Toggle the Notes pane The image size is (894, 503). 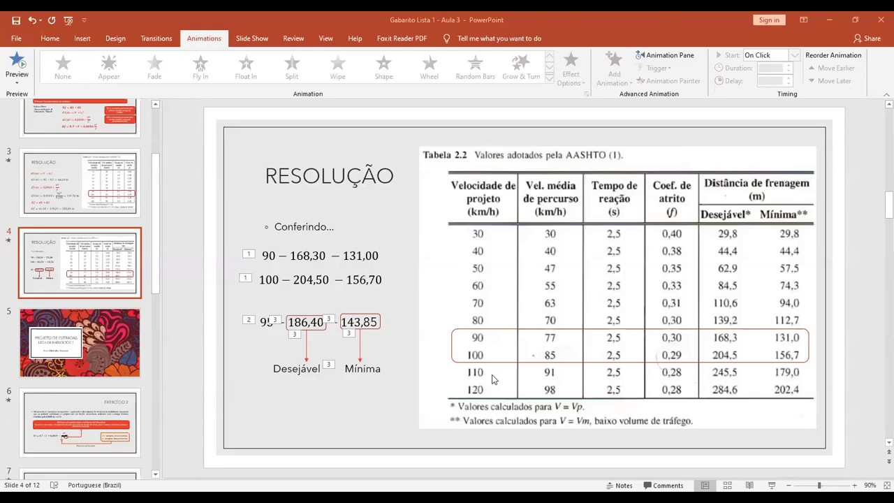[620, 486]
